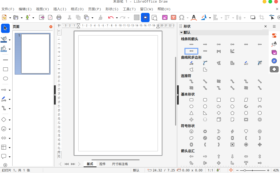Image resolution: width=280 pixels, height=173 pixels.
Task: Select the Ellipse tool in the left toolbar
Action: (x=5, y=78)
